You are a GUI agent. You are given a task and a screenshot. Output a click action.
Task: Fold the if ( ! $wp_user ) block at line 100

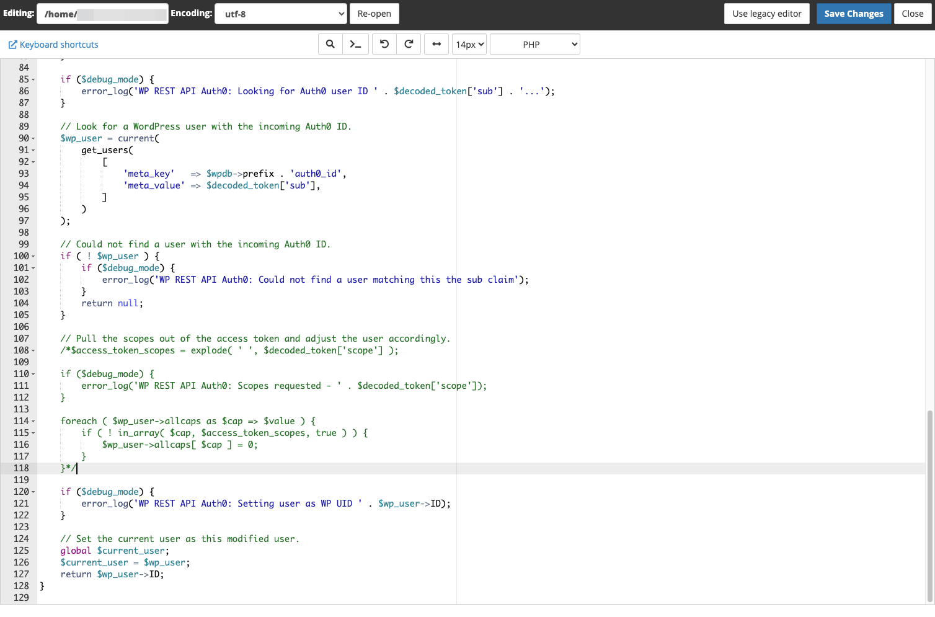[33, 256]
